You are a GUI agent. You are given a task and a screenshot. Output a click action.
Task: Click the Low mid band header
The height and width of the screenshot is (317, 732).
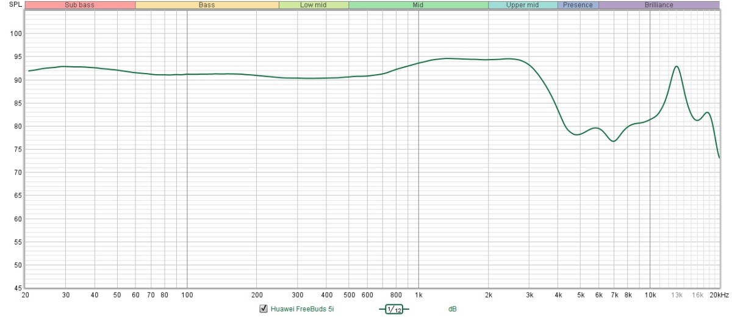click(x=314, y=5)
